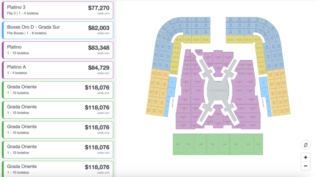
Task: Select green section 103 on seating map
Action: coord(235,144)
